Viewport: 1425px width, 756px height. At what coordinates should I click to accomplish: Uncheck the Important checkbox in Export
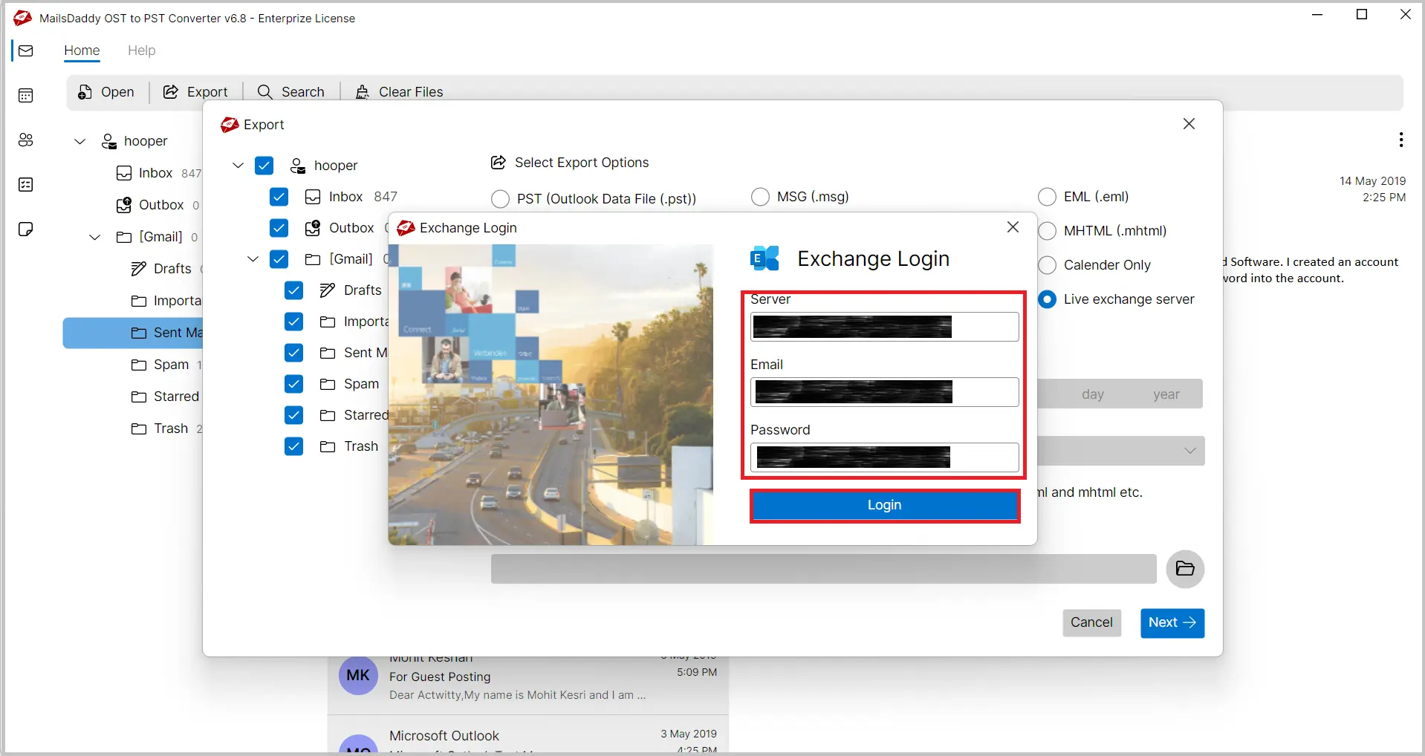click(294, 322)
